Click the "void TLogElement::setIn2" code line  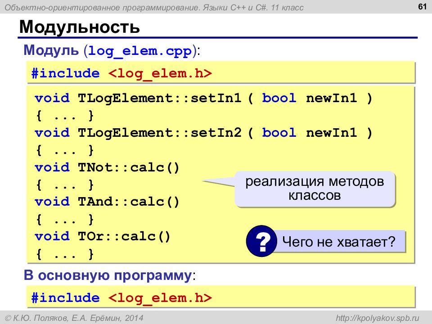tap(203, 133)
